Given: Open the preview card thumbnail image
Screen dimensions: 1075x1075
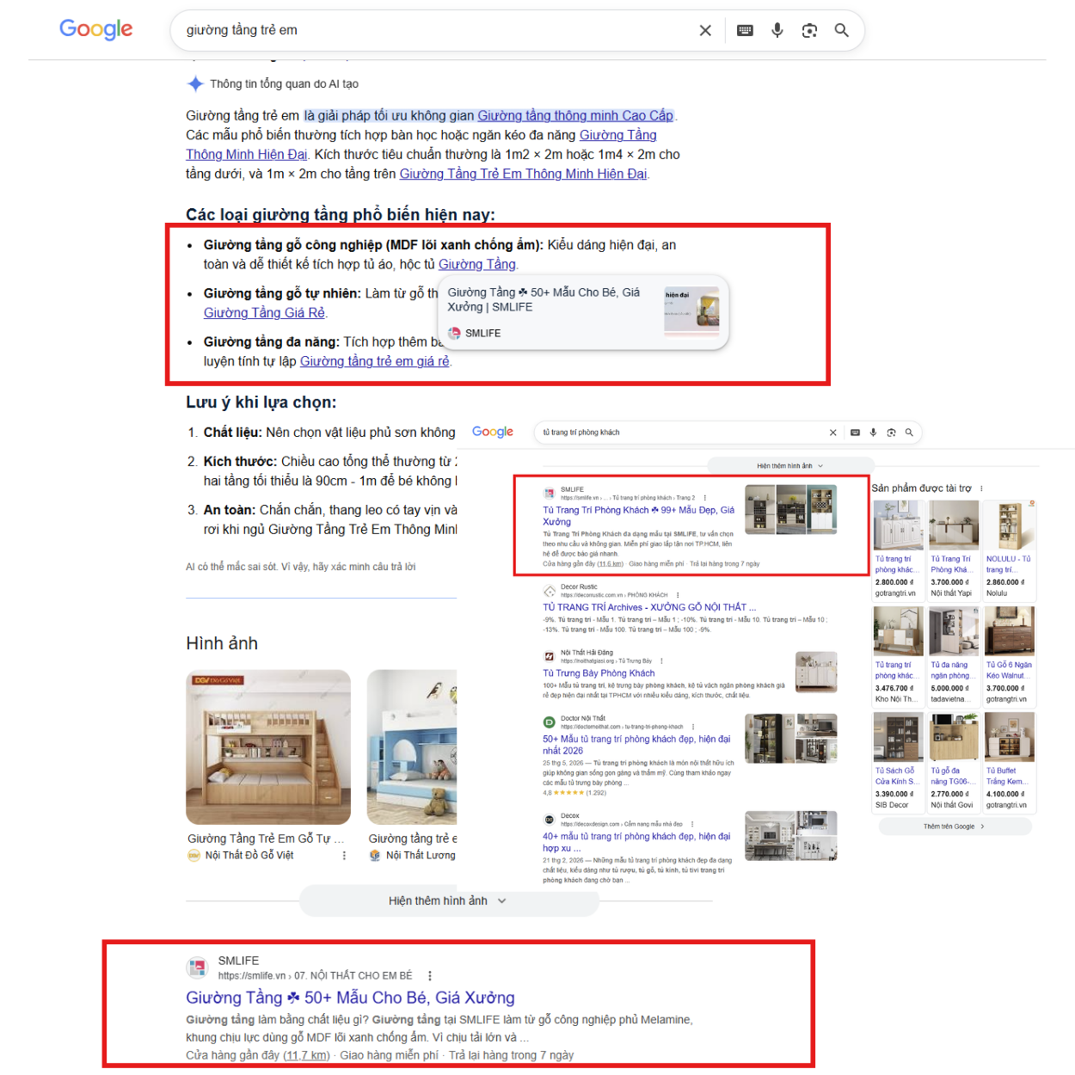Looking at the screenshot, I should coord(691,310).
